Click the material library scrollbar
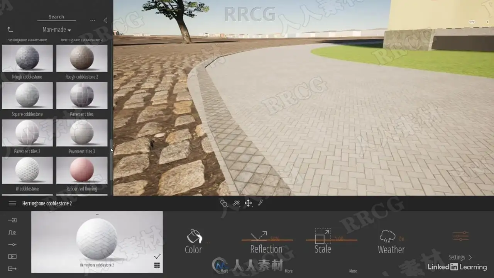Screen dimensions: 494x278 111,159
